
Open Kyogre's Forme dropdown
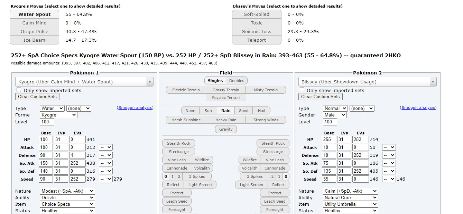pyautogui.click(x=58, y=115)
